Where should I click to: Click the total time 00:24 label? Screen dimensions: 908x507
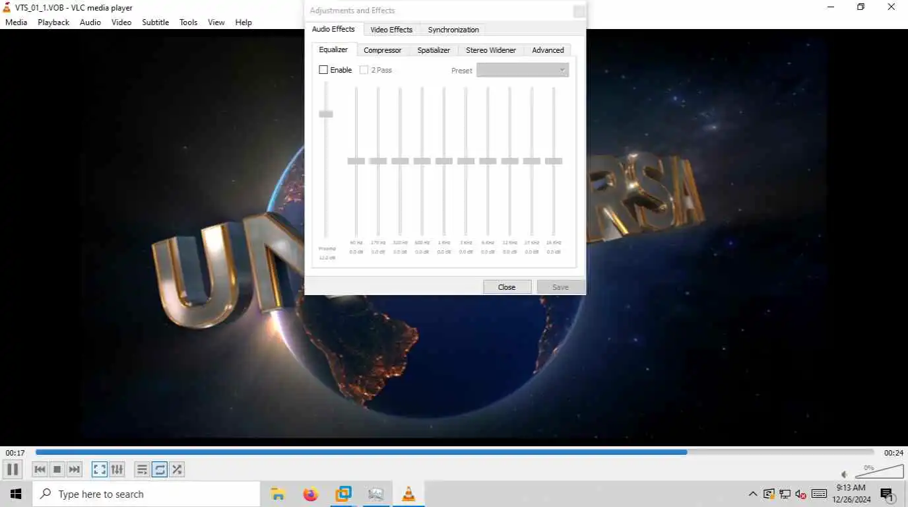tap(893, 453)
